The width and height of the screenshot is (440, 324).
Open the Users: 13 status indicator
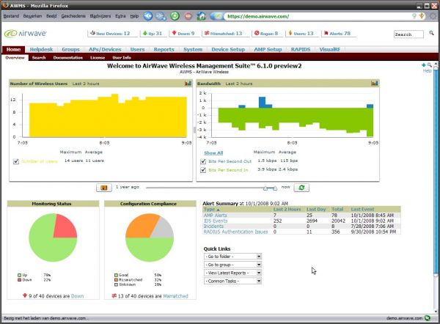tap(301, 34)
